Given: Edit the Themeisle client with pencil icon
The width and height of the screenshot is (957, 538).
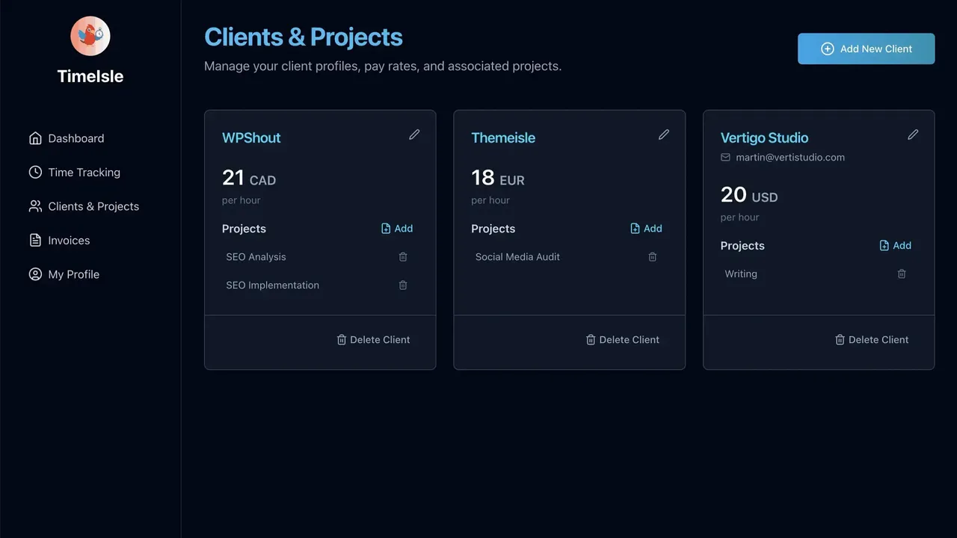Looking at the screenshot, I should [664, 134].
